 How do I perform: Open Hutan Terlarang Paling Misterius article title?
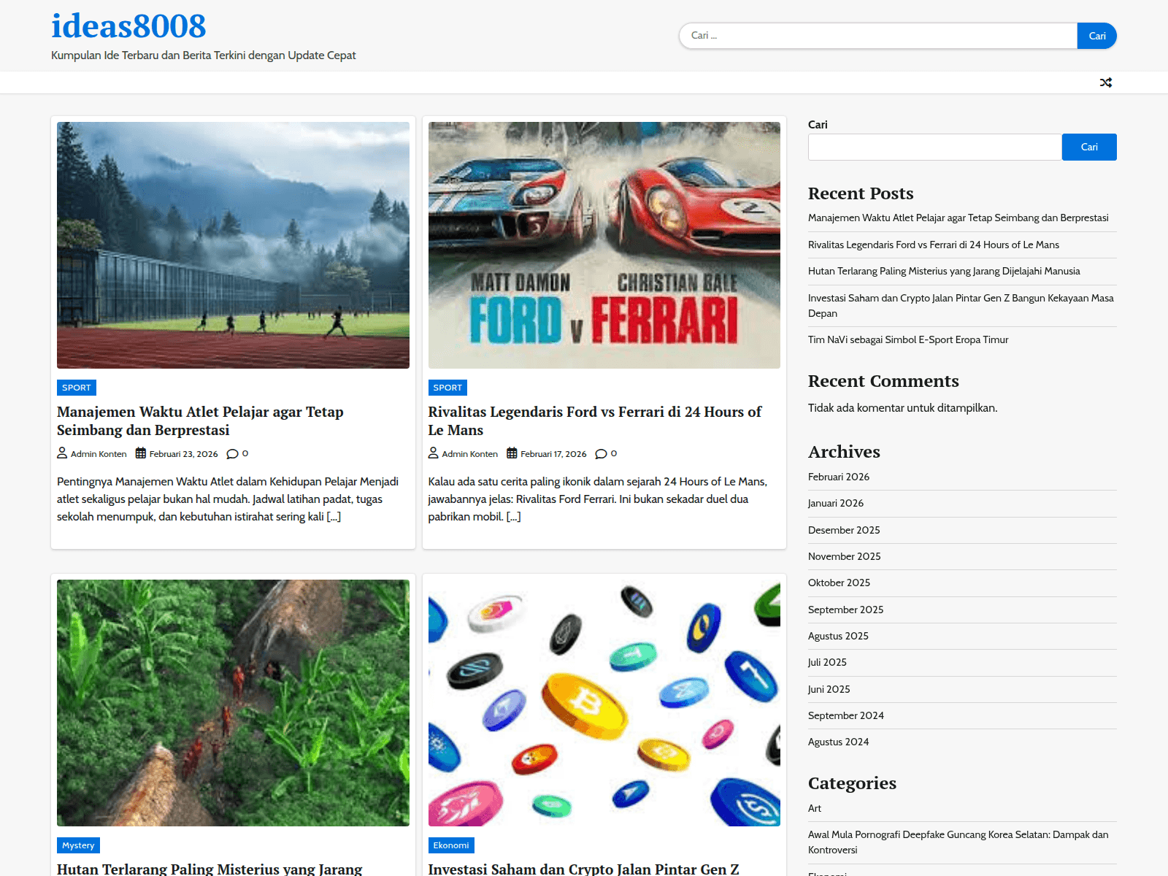click(x=210, y=869)
